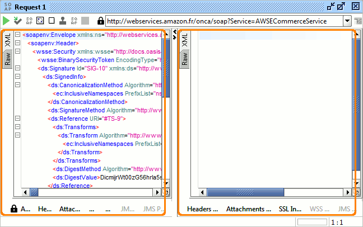The width and height of the screenshot is (363, 227).
Task: Collapse the ds:SignedInfo node
Action: coord(17,76)
